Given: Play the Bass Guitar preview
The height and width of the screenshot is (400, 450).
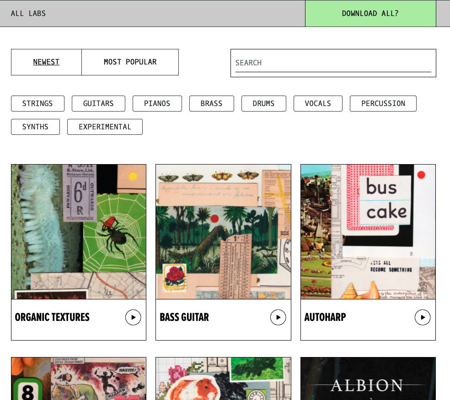Looking at the screenshot, I should [x=278, y=317].
